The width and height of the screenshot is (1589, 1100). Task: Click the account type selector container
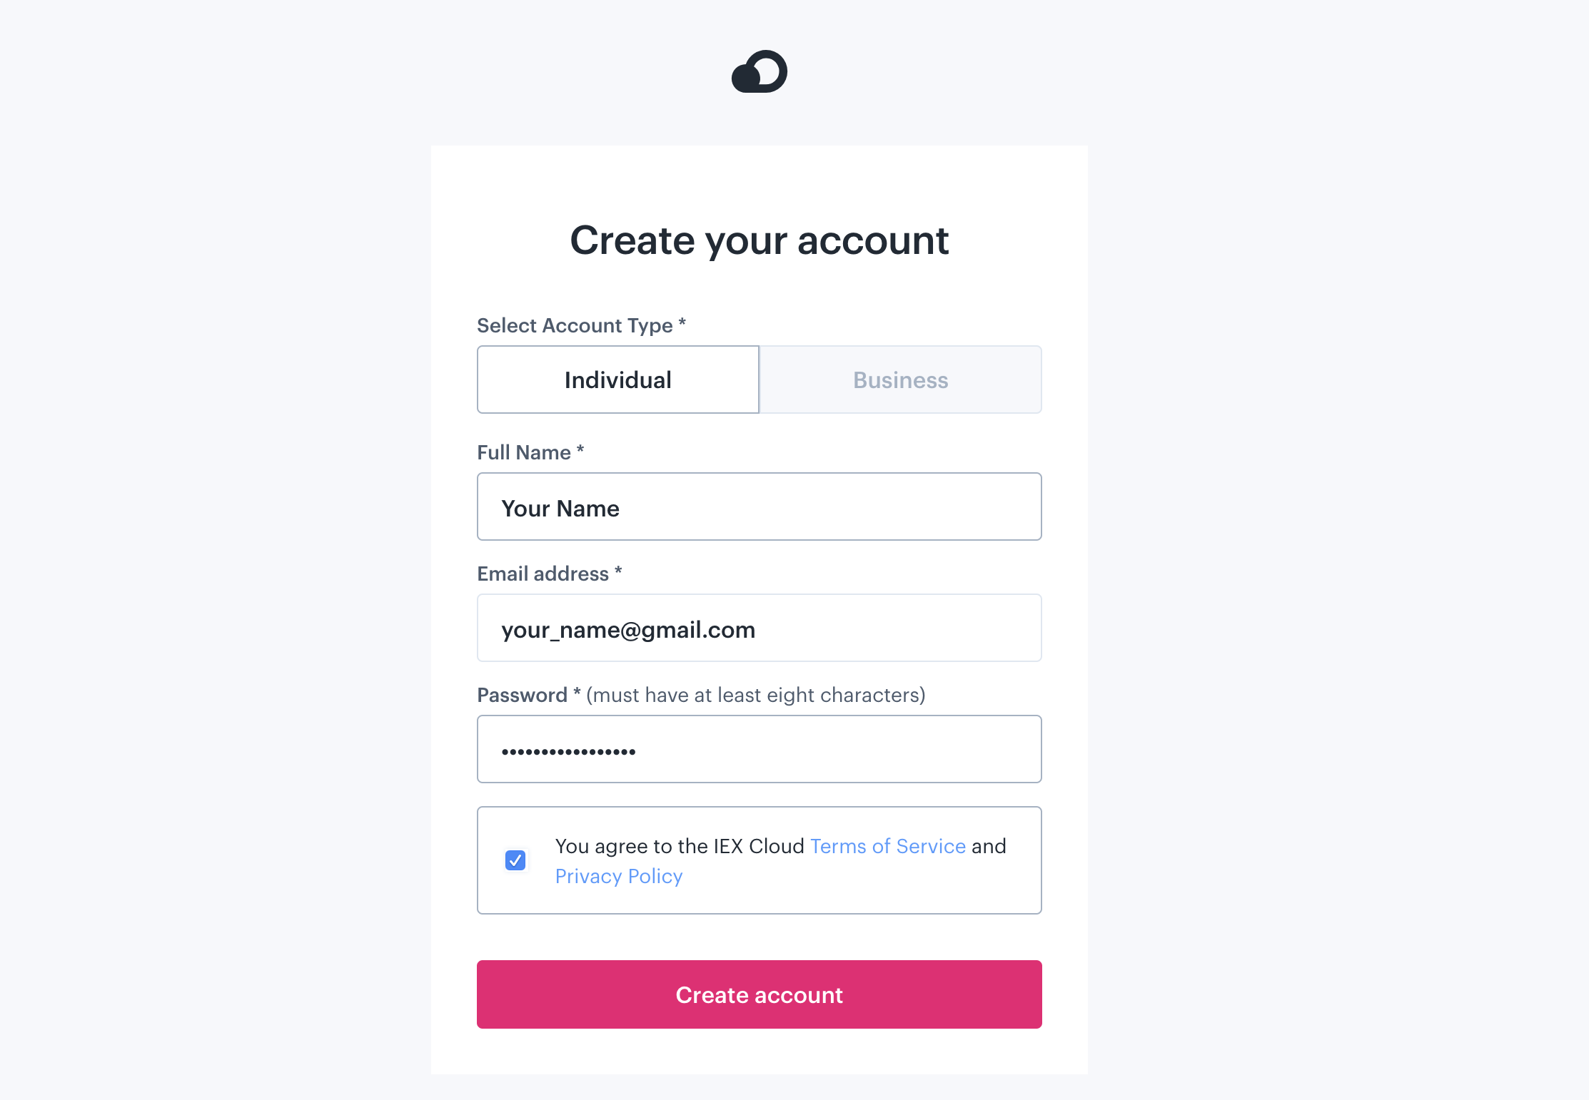tap(758, 379)
